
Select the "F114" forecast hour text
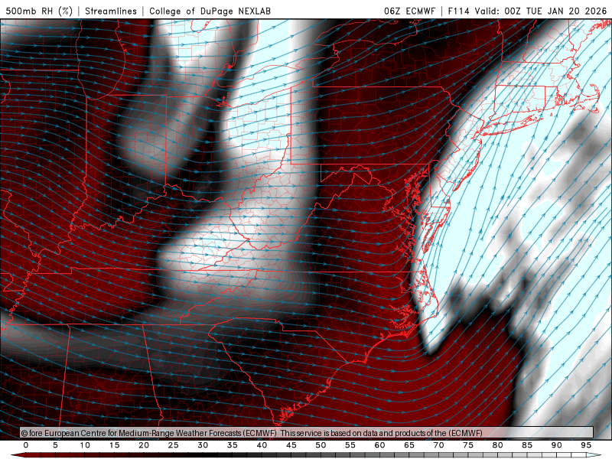458,11
